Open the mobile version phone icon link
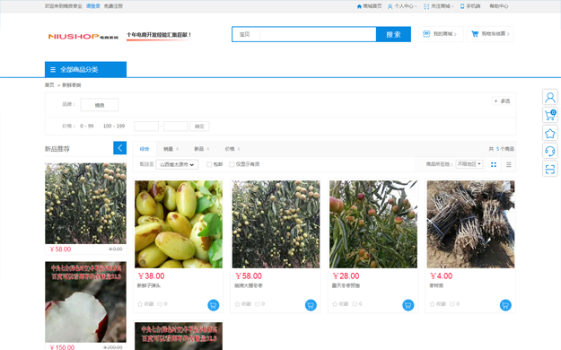The image size is (561, 350). 470,6
